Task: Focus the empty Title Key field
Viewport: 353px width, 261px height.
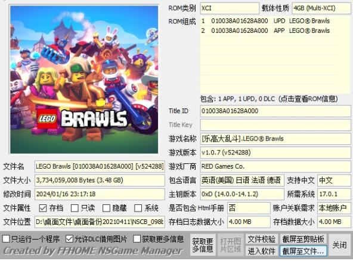Action: coord(275,125)
